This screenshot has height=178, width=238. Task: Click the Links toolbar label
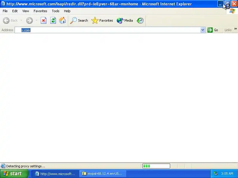[x=228, y=30]
